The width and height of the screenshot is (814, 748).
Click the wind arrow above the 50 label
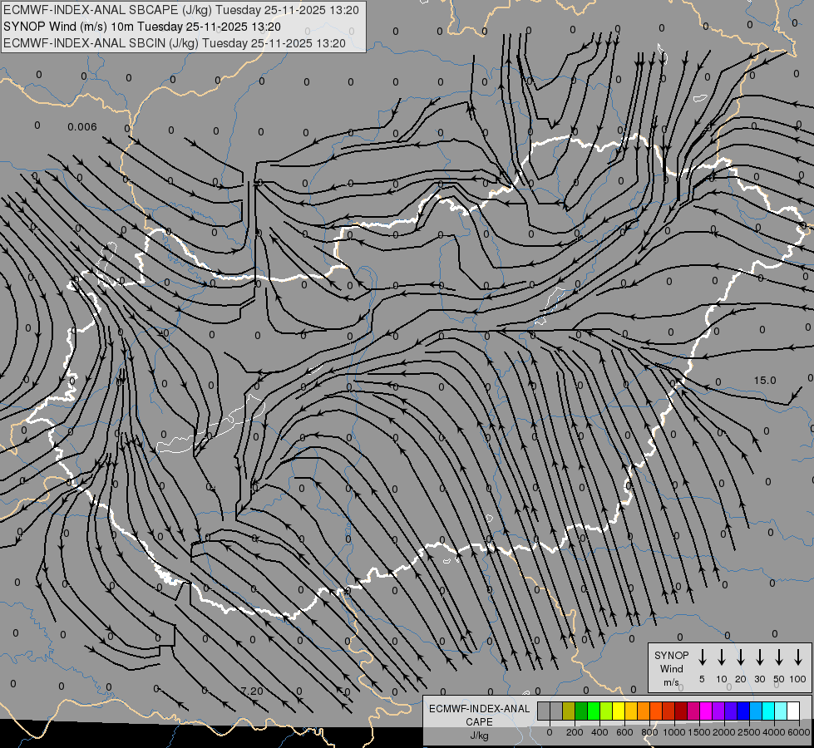pos(779,657)
